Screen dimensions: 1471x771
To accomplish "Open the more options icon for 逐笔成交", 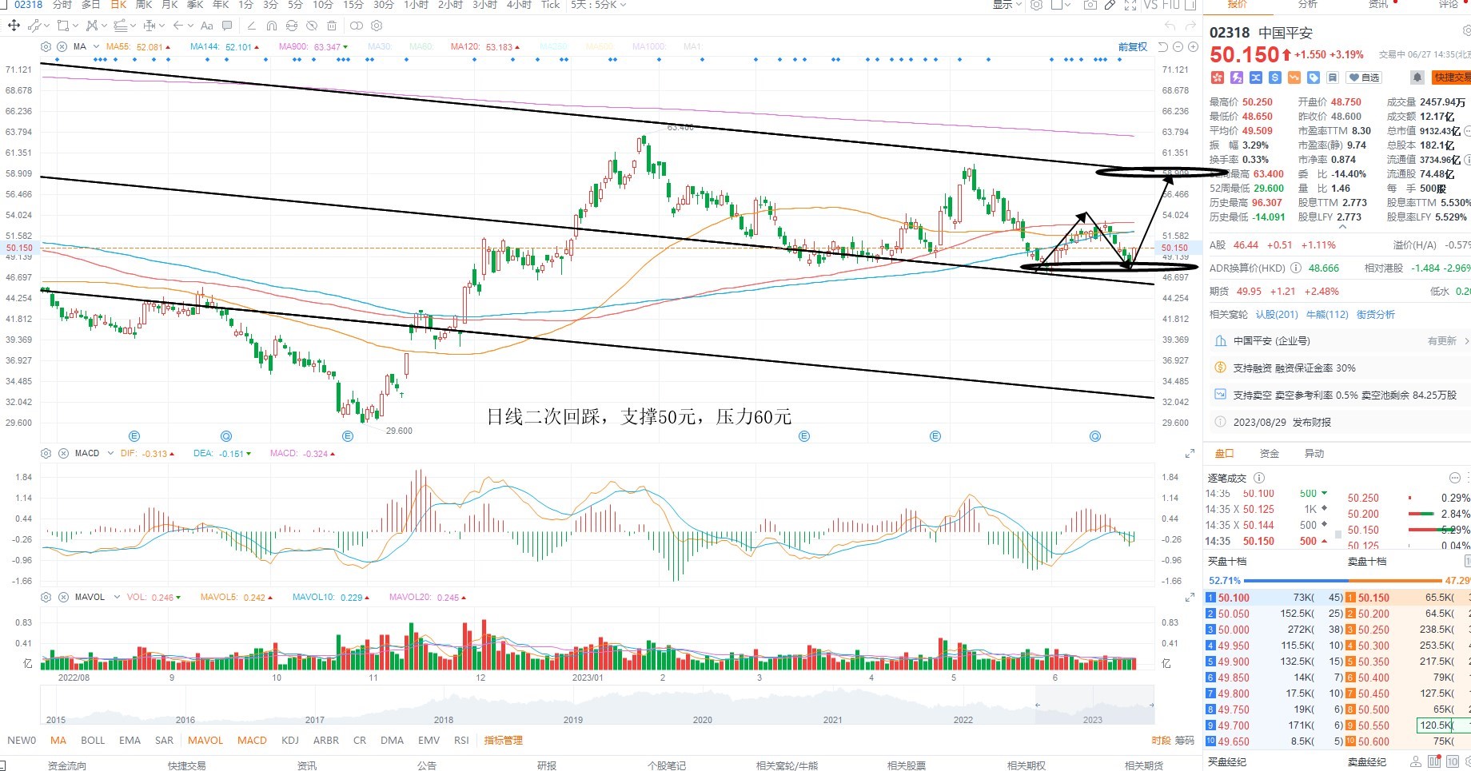I will (1454, 478).
